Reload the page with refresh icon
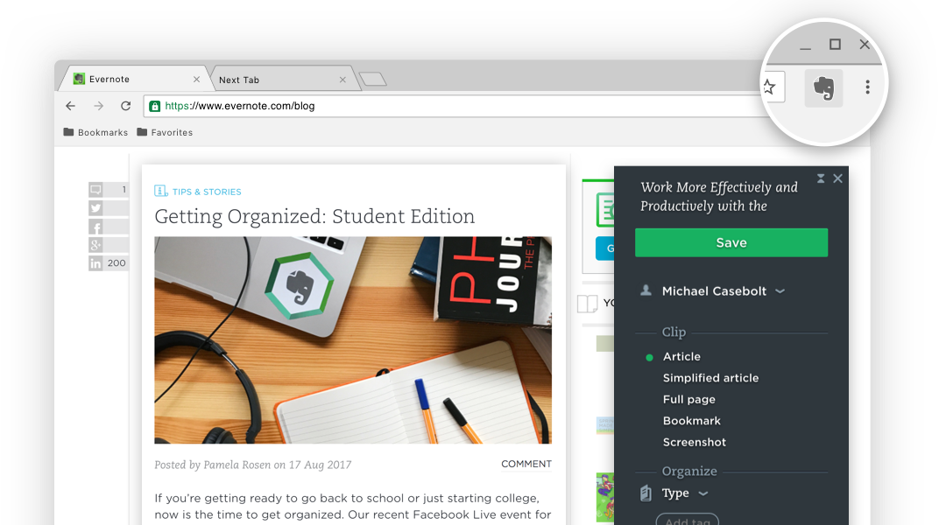 click(x=125, y=106)
